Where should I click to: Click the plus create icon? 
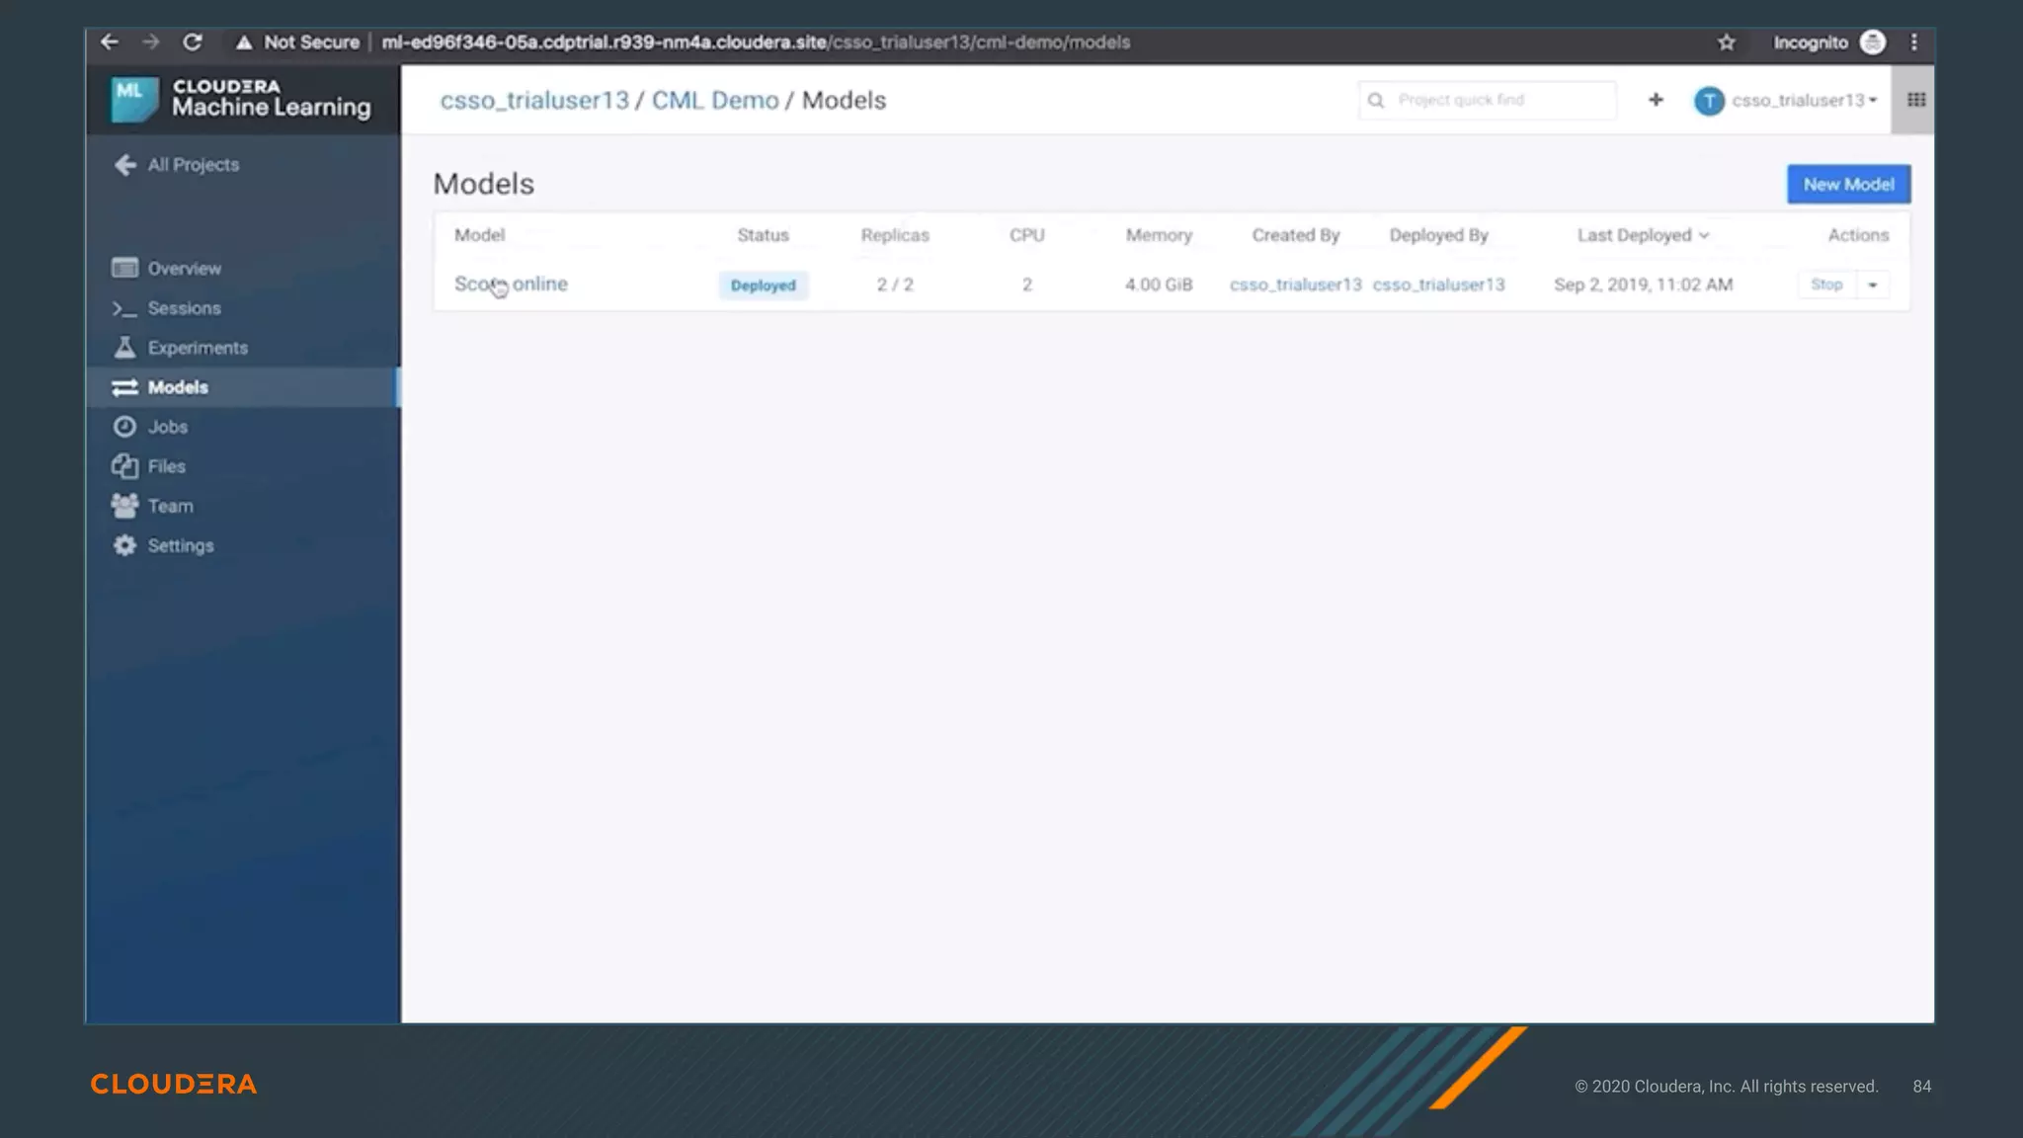click(1656, 100)
